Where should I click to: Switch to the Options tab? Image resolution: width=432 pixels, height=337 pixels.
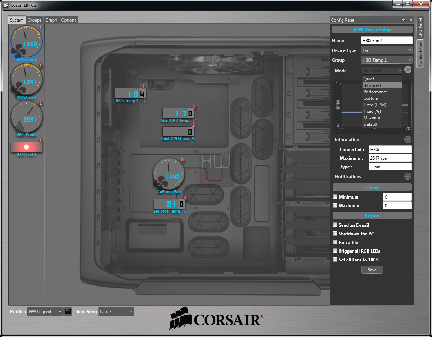click(68, 20)
